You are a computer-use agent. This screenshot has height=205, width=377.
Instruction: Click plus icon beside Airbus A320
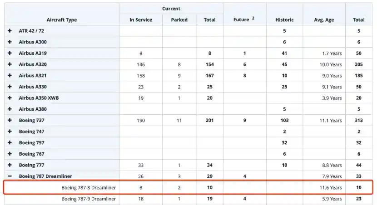click(x=10, y=64)
